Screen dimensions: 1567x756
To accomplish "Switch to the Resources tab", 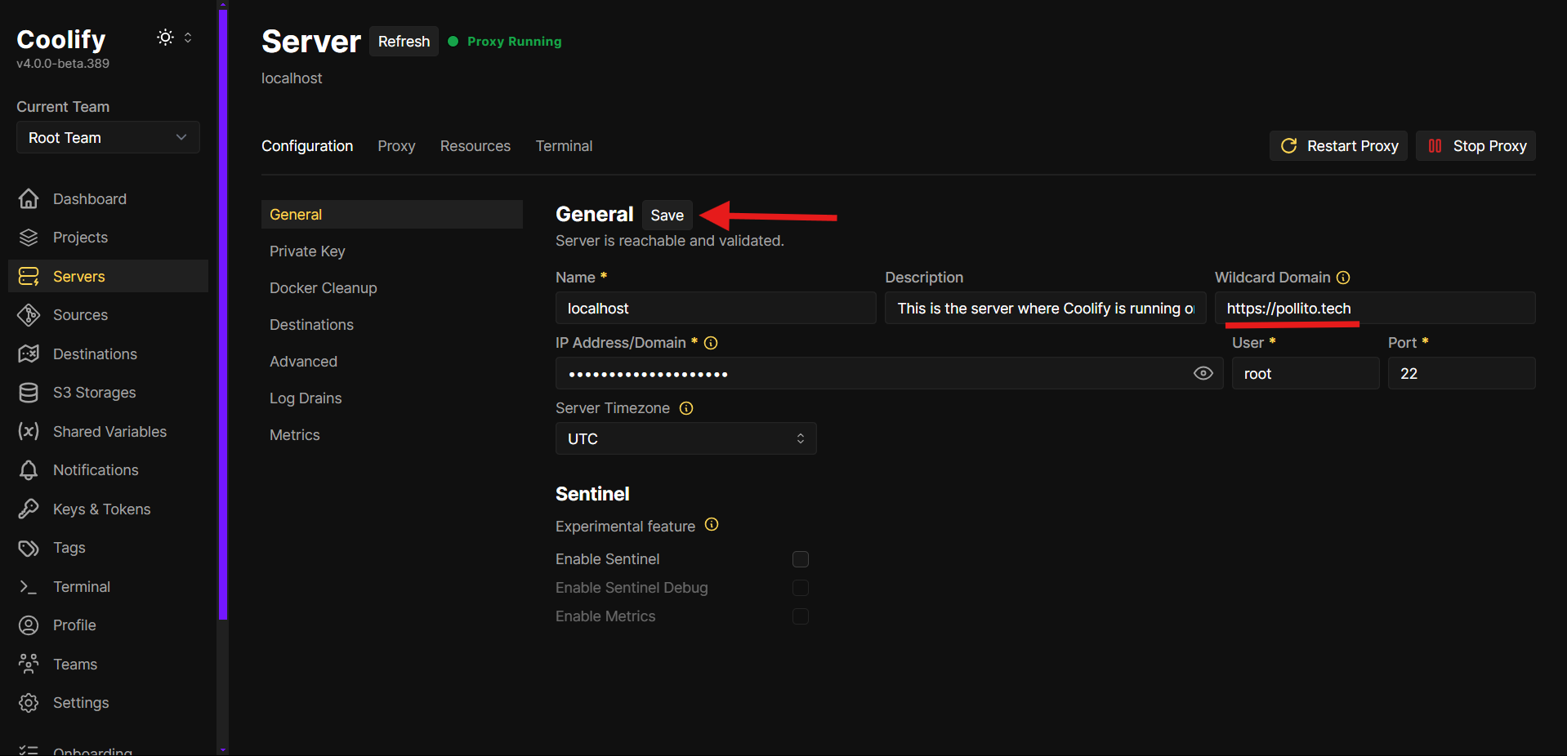I will click(475, 146).
